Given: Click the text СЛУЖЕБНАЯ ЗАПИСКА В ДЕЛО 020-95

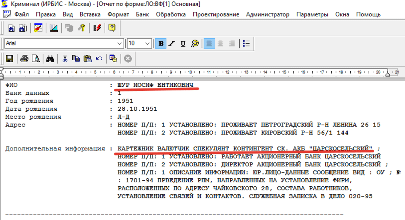Looking at the screenshot, I should point(311,196).
